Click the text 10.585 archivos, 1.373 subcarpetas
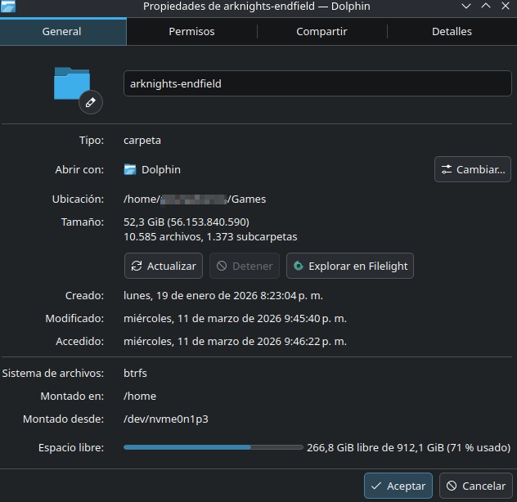This screenshot has width=517, height=502. click(x=210, y=236)
